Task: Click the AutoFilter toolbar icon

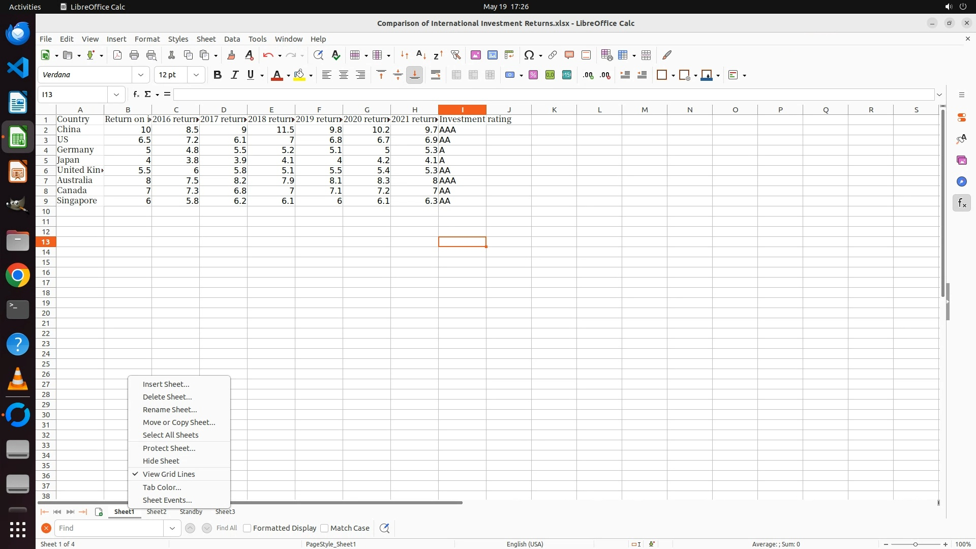Action: 455,55
